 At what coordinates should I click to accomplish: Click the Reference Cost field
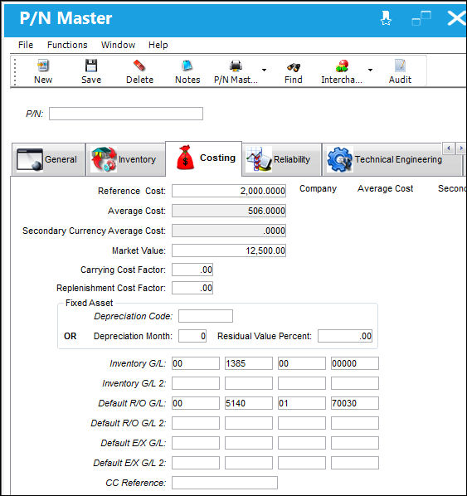[x=229, y=191]
